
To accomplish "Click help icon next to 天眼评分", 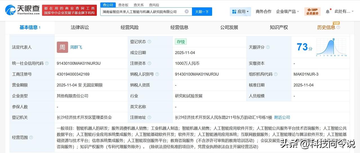I will [x=268, y=47].
